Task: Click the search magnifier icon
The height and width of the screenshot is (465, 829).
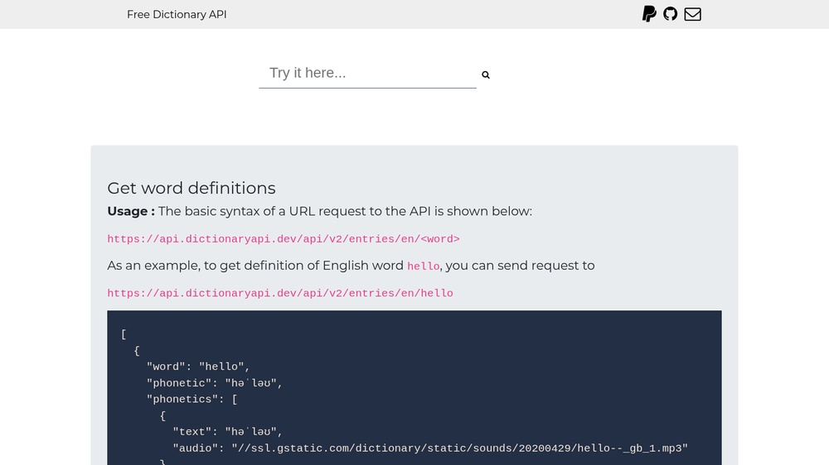Action: 485,75
